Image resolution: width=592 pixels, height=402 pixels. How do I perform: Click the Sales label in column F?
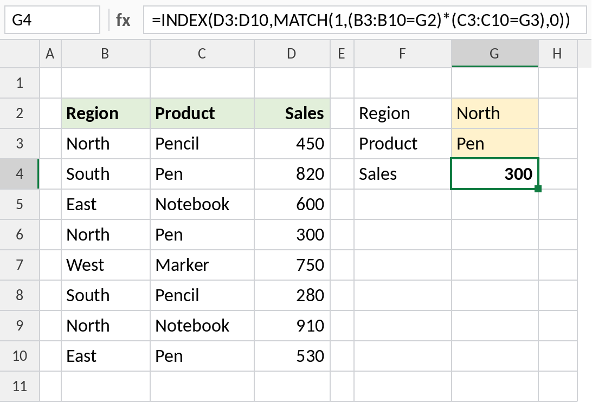tap(402, 174)
